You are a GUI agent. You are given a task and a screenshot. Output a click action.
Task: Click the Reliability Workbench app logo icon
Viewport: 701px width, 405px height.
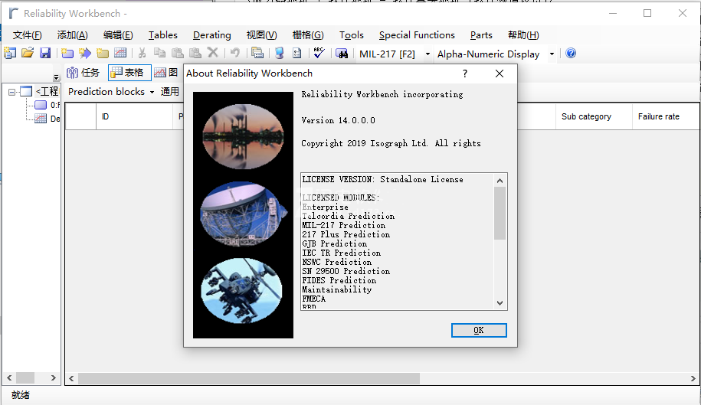coord(14,13)
